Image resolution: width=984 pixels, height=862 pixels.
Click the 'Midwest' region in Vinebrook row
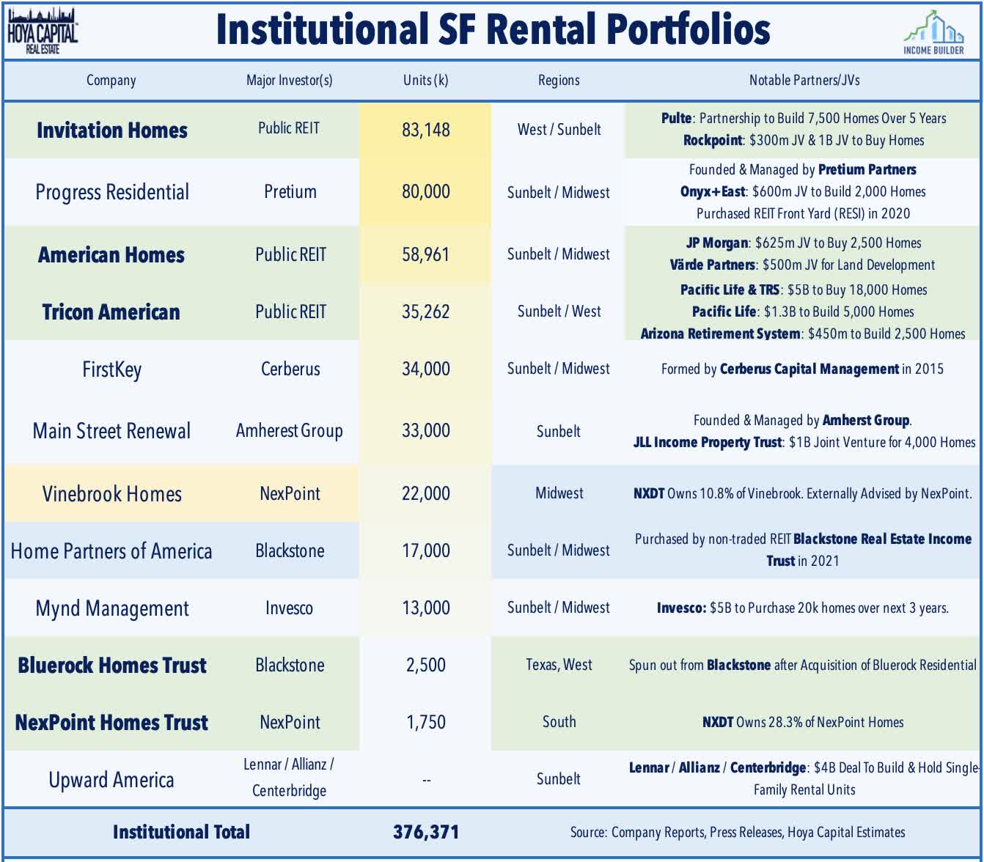coord(559,493)
